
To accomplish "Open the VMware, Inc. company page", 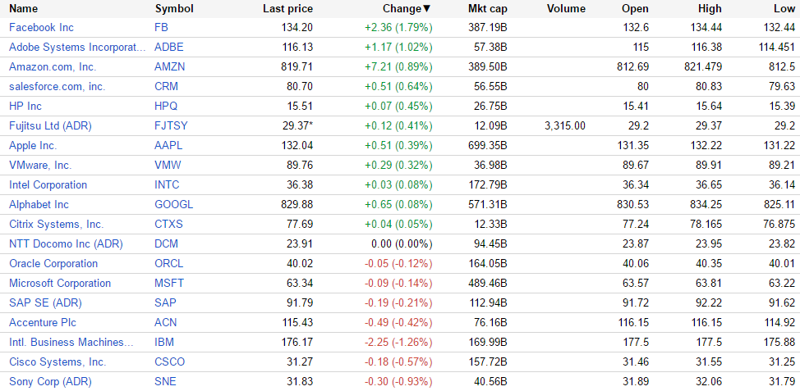I will pyautogui.click(x=40, y=166).
